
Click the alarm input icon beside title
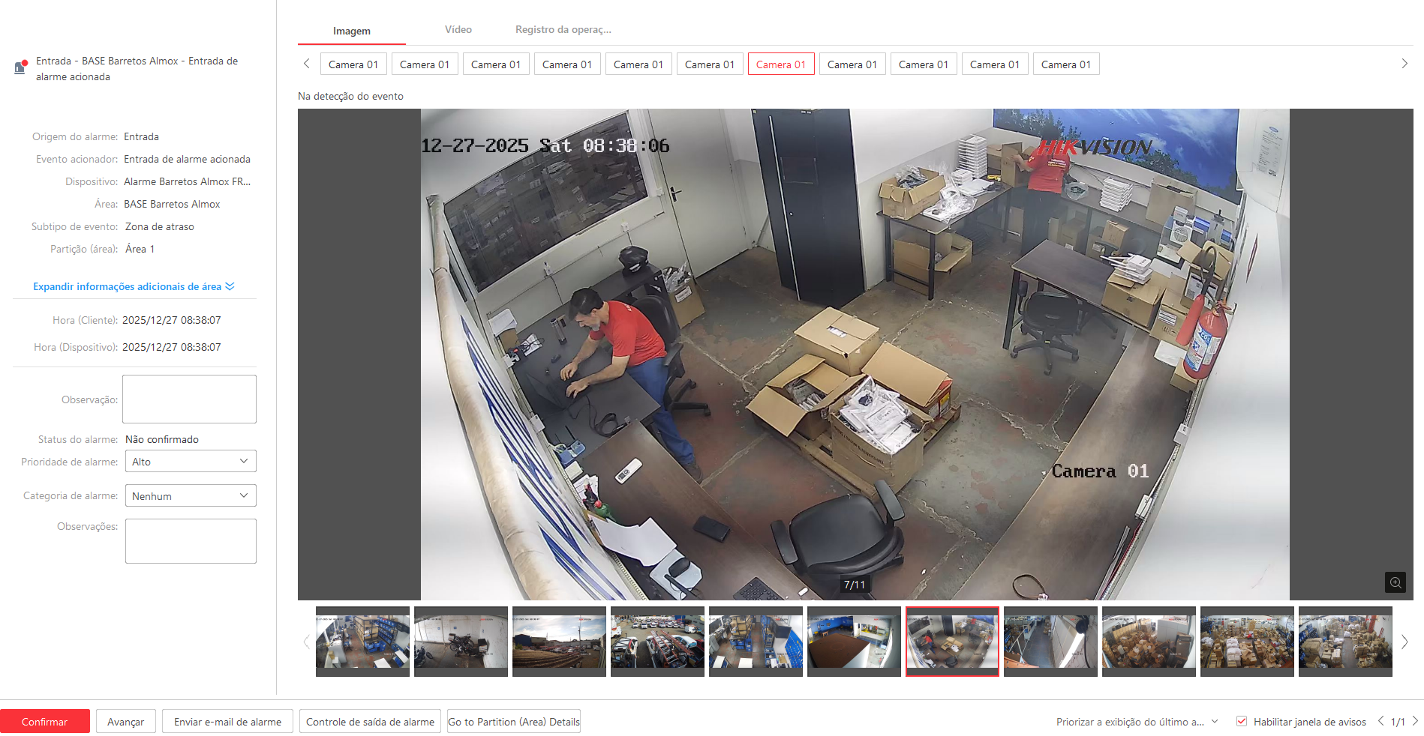(x=20, y=67)
